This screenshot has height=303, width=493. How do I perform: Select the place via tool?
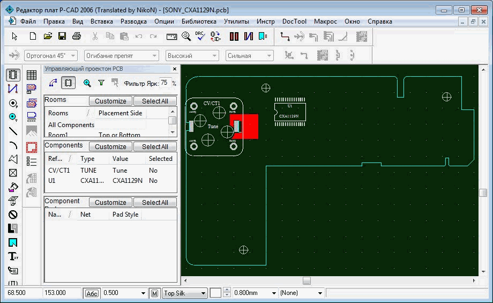click(x=13, y=117)
